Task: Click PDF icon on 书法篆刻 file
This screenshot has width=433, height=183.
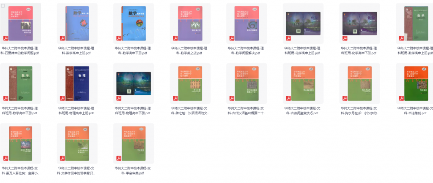Action: [x=402, y=98]
